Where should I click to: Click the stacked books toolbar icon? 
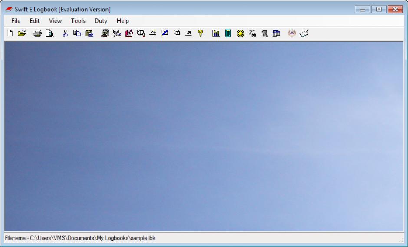(105, 33)
